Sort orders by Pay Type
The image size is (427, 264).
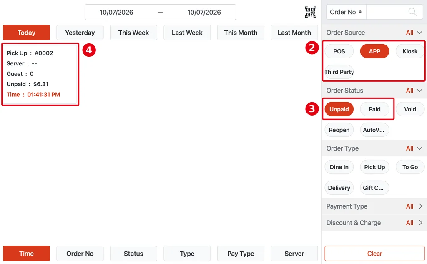241,254
